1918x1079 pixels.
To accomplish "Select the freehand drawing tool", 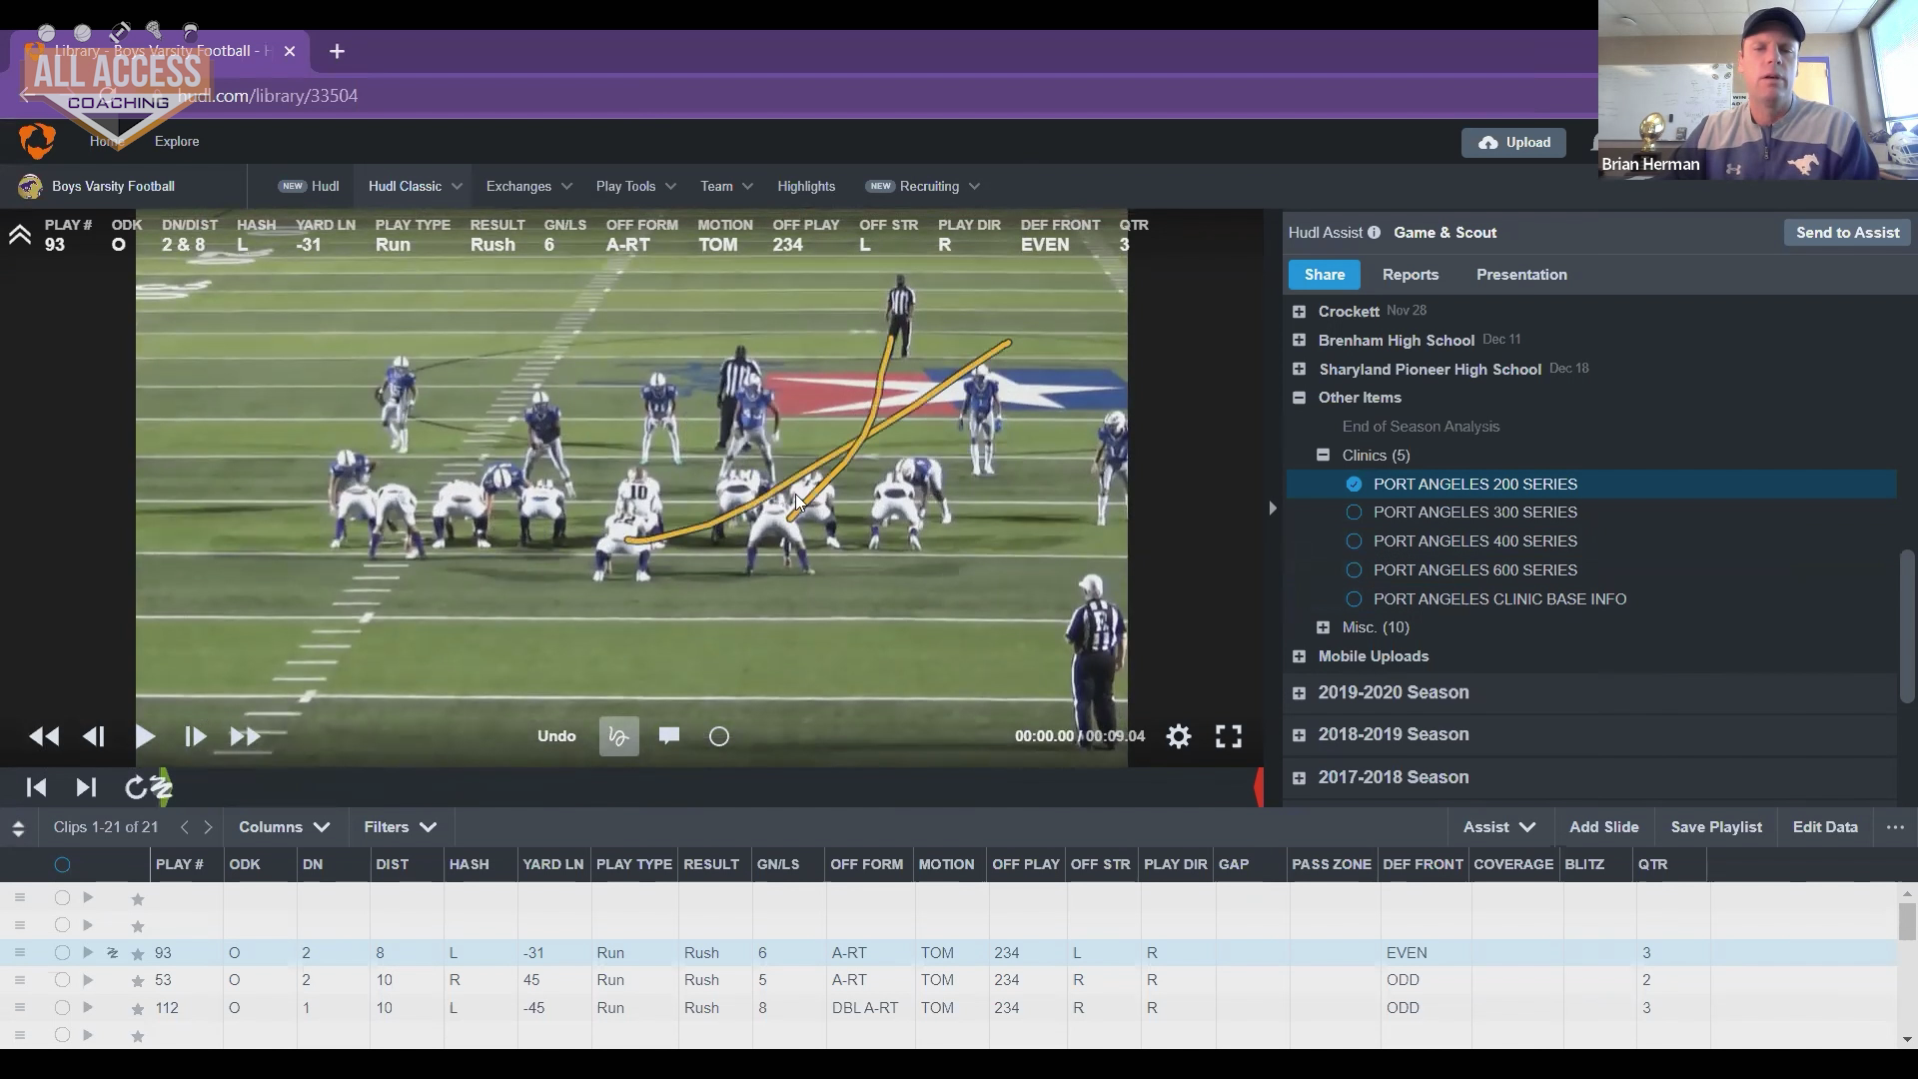I will 619,736.
